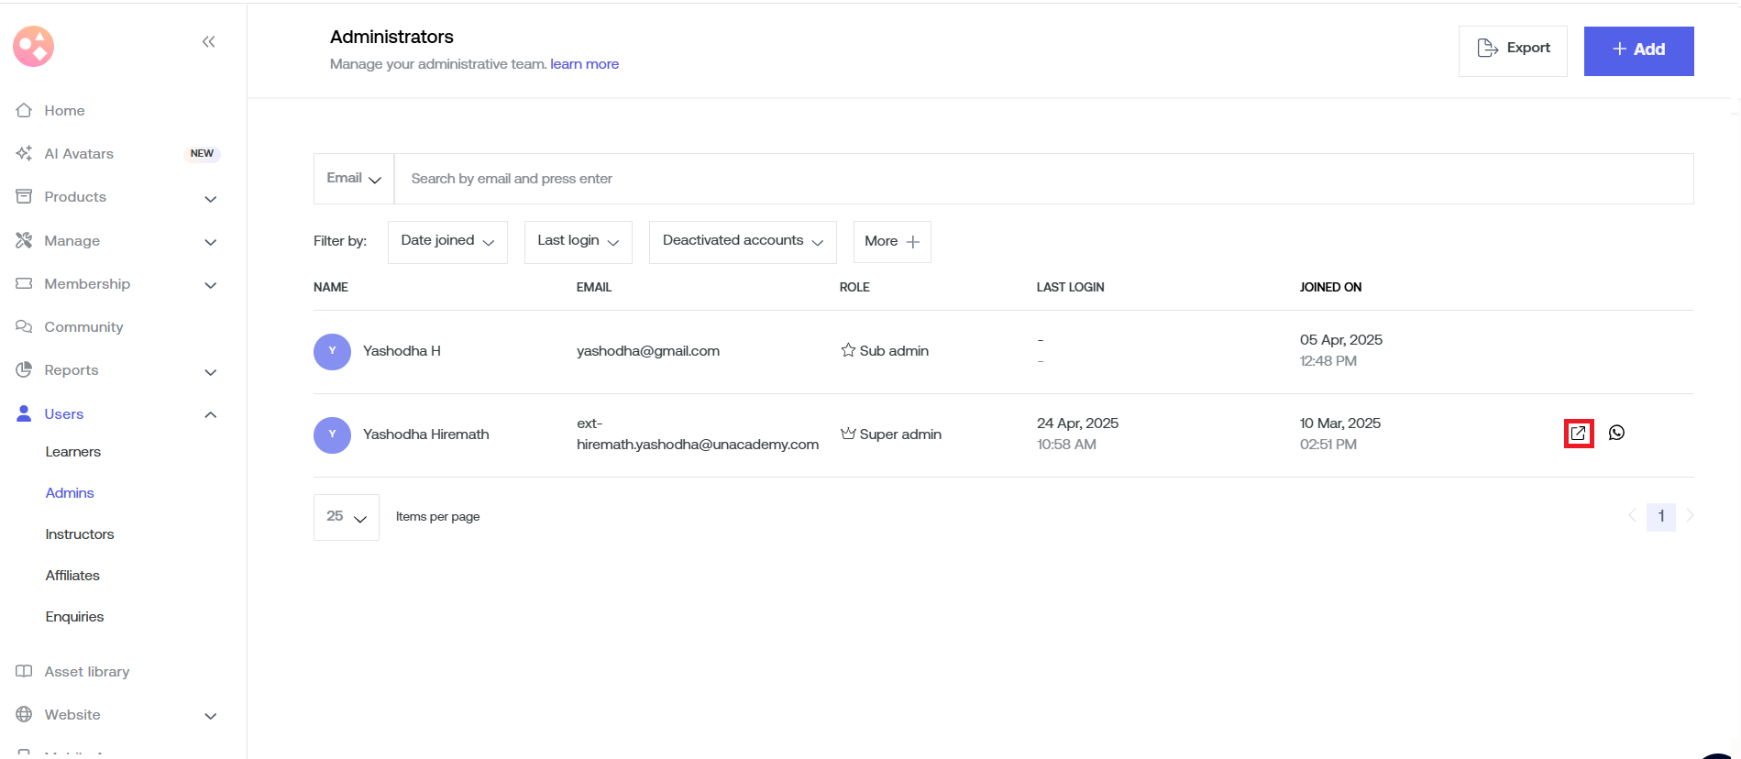This screenshot has width=1741, height=759.
Task: Click the Add administrator button
Action: [x=1637, y=50]
